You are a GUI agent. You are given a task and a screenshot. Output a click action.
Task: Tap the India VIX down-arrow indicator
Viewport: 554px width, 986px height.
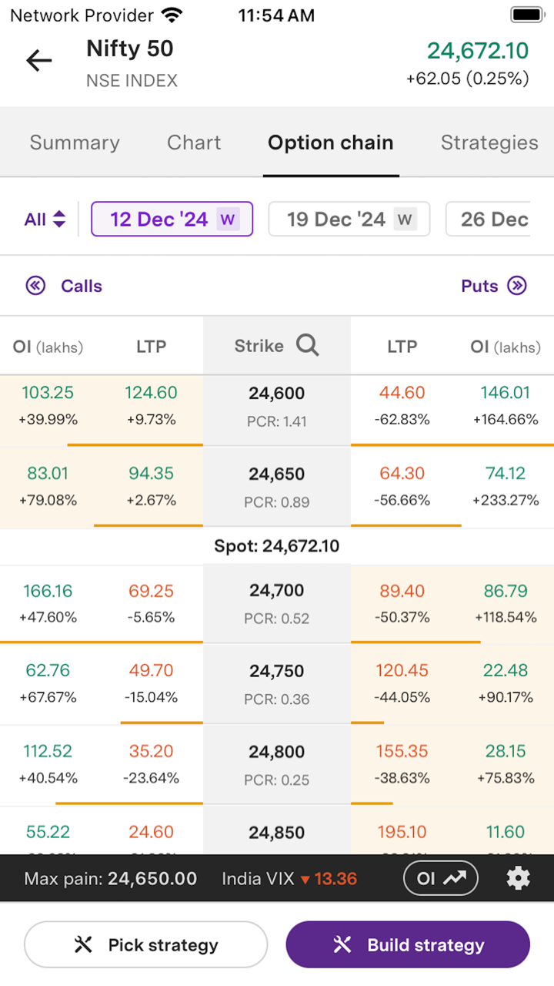[305, 879]
